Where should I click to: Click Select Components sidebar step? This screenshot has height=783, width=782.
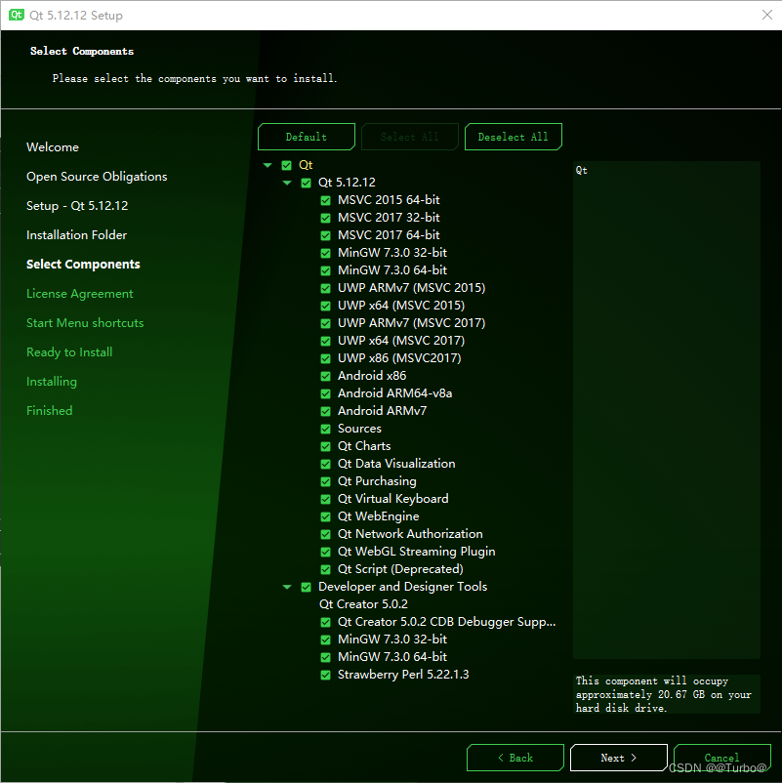(83, 265)
